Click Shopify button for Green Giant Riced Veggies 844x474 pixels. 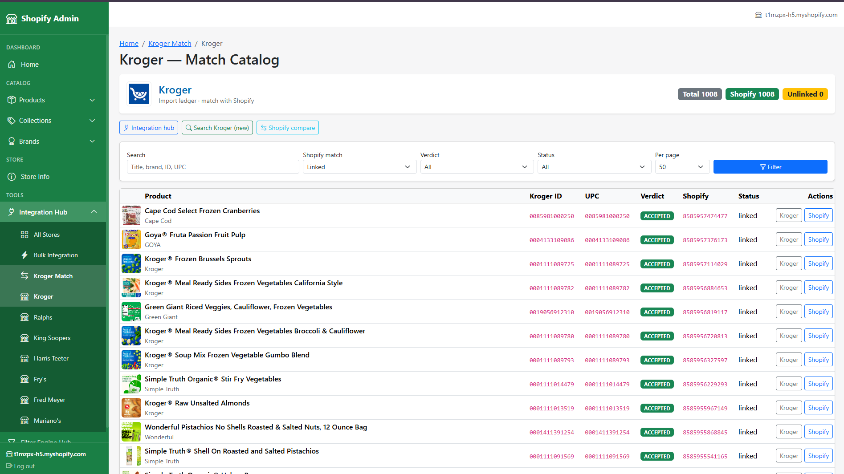pyautogui.click(x=819, y=312)
